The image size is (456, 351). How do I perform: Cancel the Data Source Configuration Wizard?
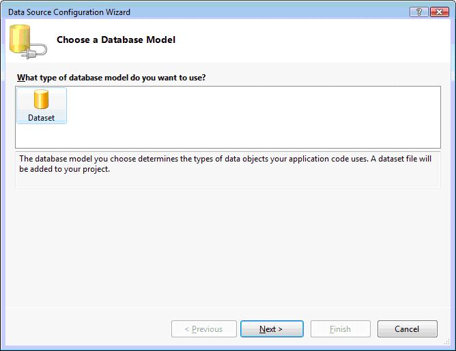click(407, 329)
